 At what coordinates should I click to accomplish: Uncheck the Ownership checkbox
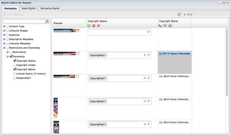click(x=11, y=56)
